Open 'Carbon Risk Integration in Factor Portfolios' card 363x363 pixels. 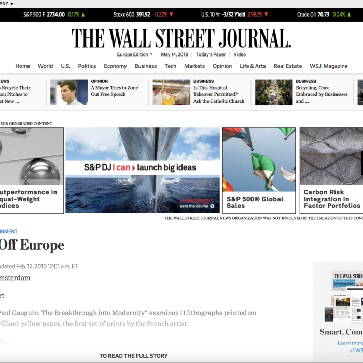coord(331,170)
